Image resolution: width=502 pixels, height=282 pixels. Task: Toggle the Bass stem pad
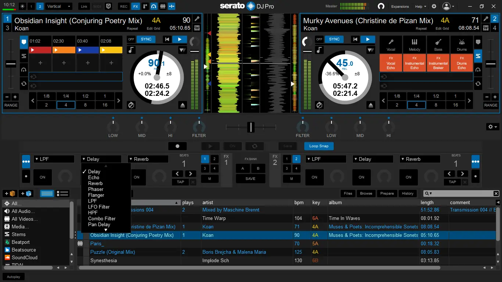[x=438, y=44]
